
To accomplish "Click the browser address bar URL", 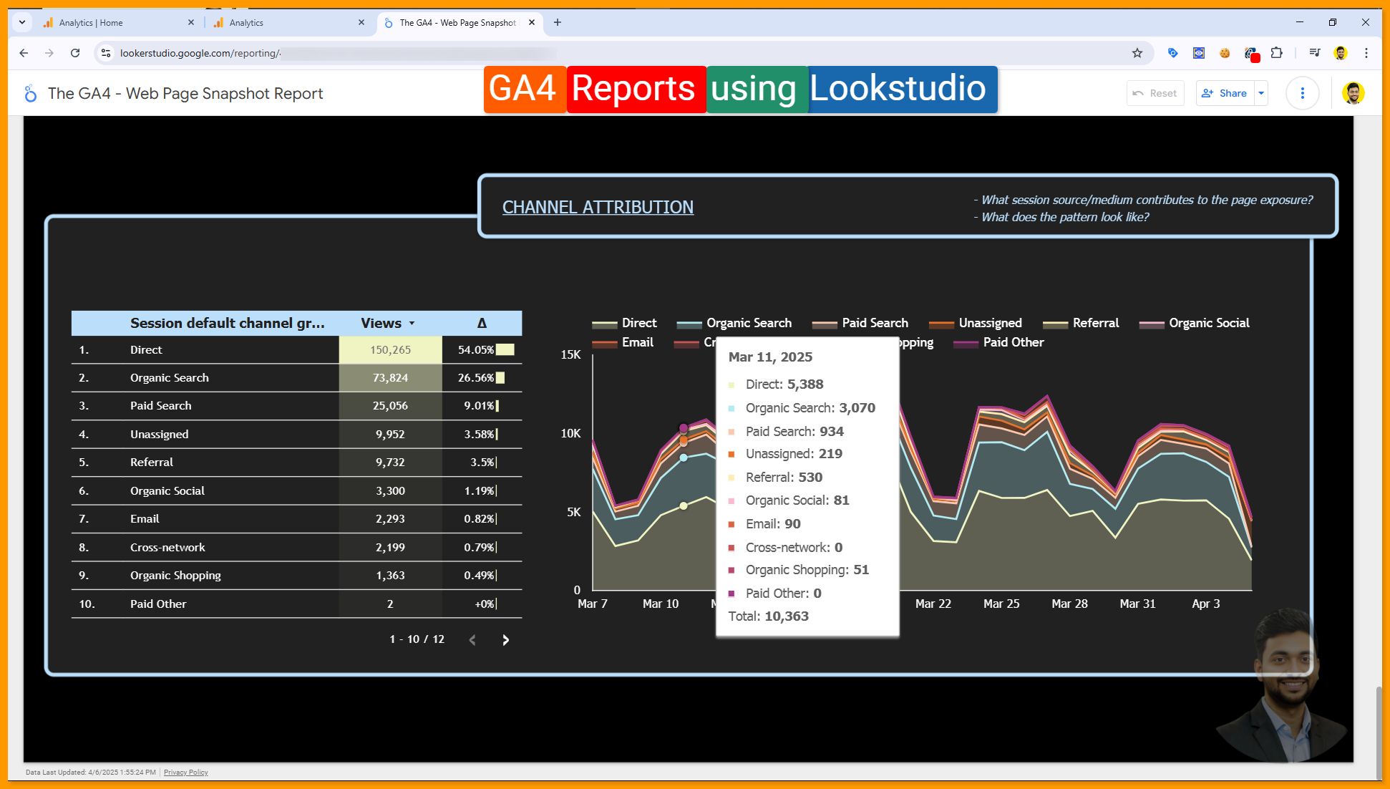I will coord(200,53).
